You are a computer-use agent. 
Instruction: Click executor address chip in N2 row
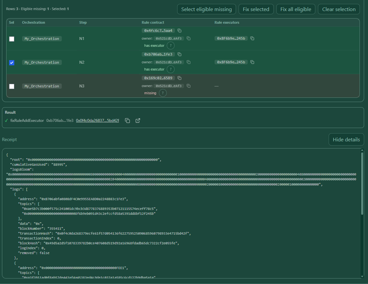[231, 62]
